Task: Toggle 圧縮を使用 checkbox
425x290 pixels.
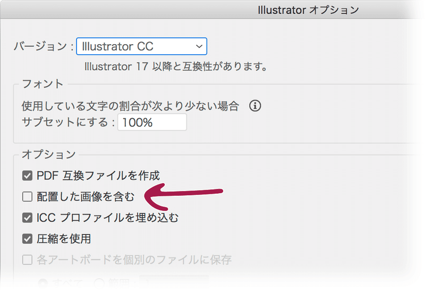Action: point(28,239)
